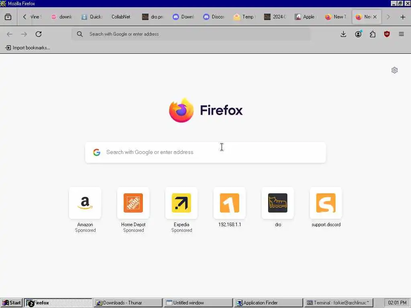Screen dimensions: 411x308
Task: Open the Start menu in taskbar
Action: [12, 303]
